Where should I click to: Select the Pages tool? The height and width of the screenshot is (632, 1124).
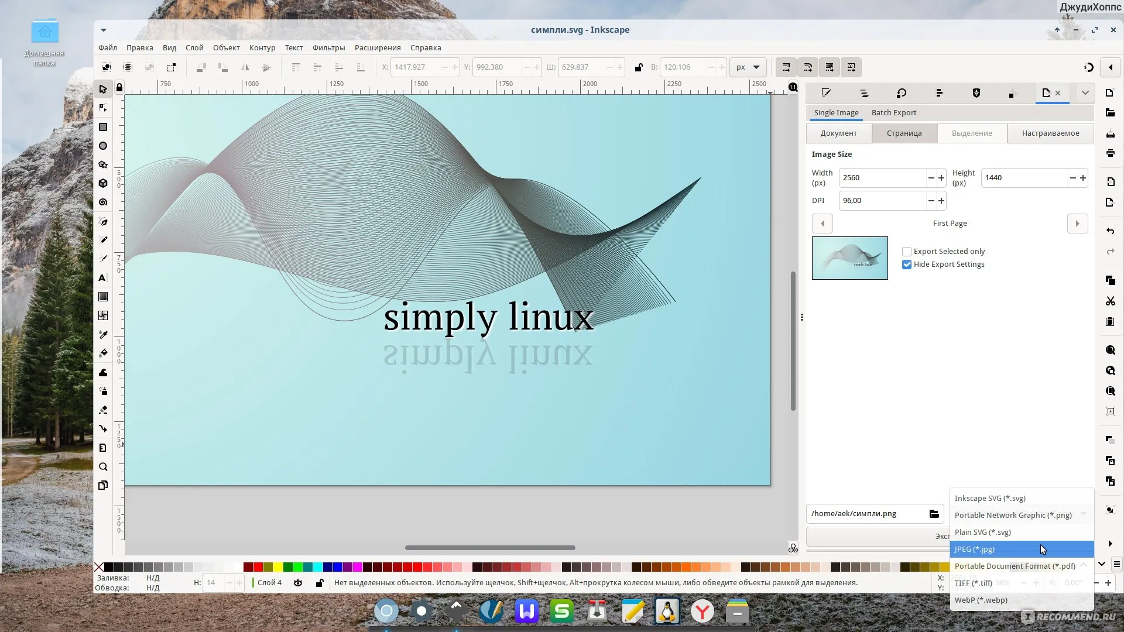[x=103, y=485]
